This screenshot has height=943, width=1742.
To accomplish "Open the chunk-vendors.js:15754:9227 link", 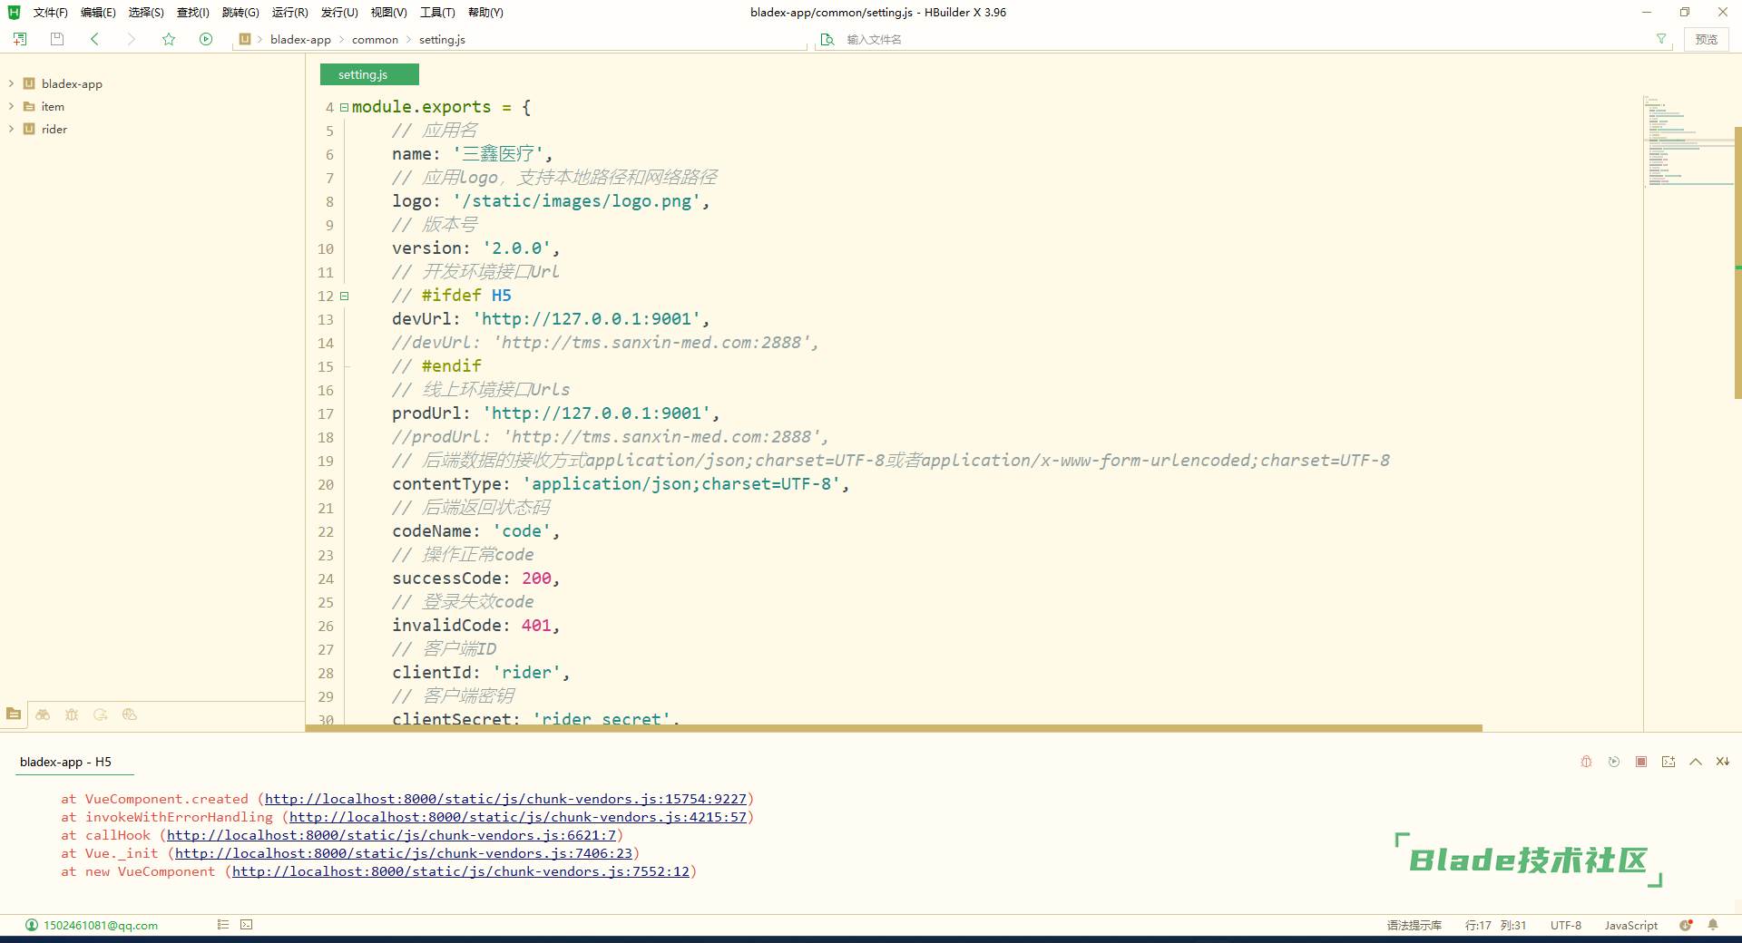I will click(x=505, y=799).
